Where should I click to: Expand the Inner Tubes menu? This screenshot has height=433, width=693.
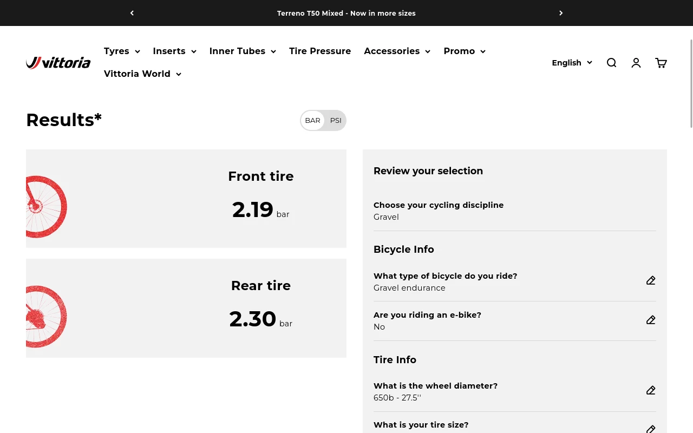(x=243, y=51)
